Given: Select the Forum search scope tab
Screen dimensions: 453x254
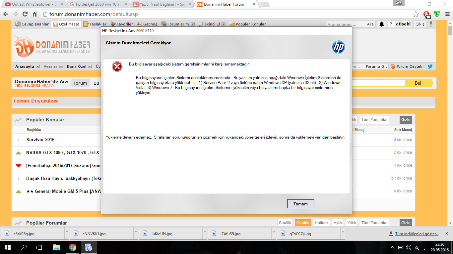Looking at the screenshot, I should tap(80, 83).
